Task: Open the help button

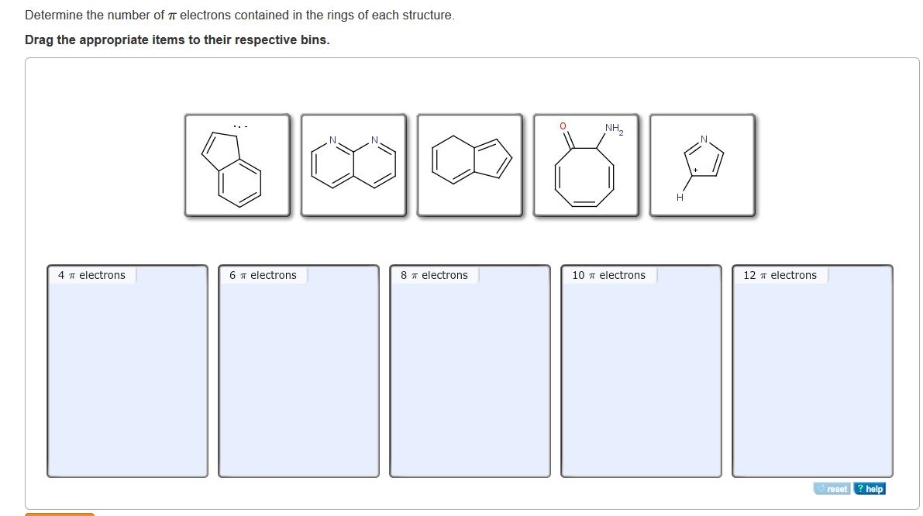Action: (869, 489)
